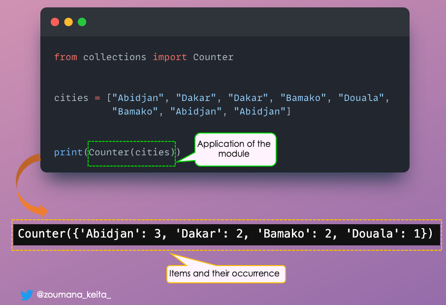Click the 'import' keyword

click(169, 57)
